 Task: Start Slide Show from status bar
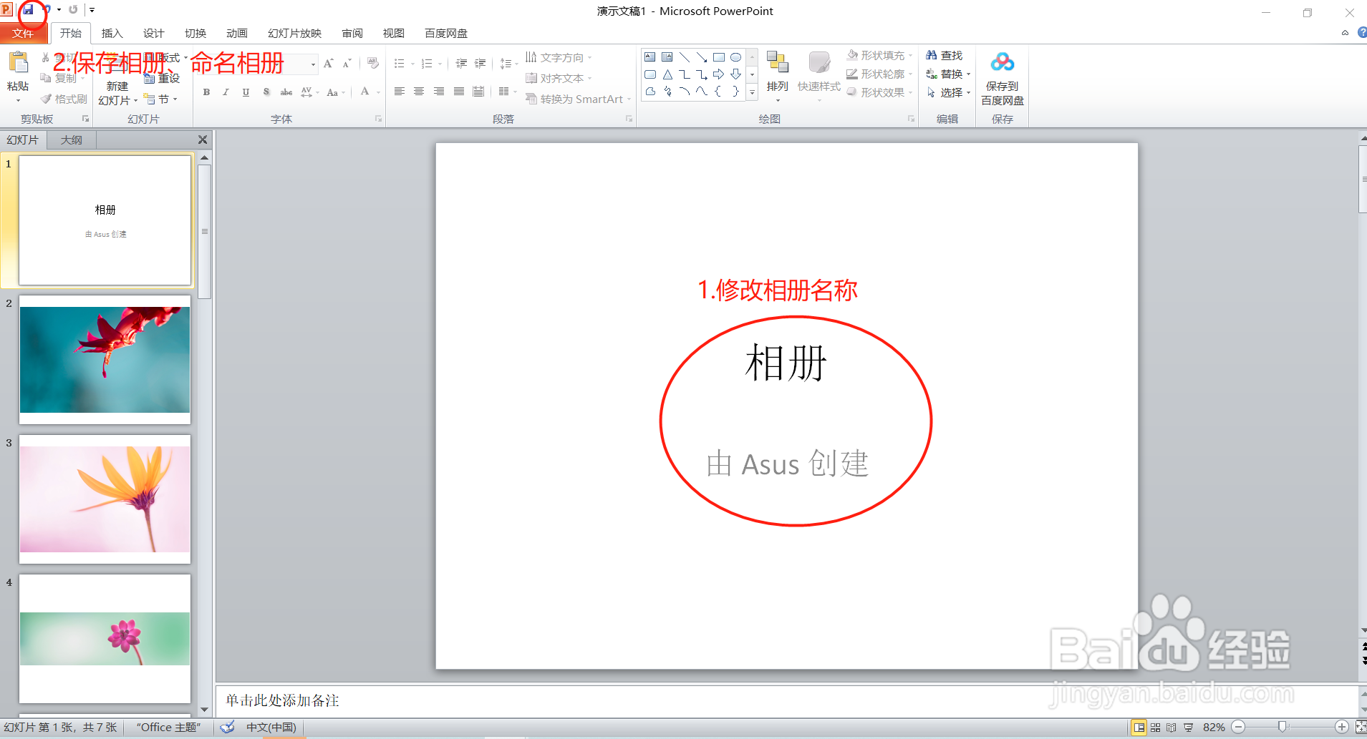pos(1189,728)
